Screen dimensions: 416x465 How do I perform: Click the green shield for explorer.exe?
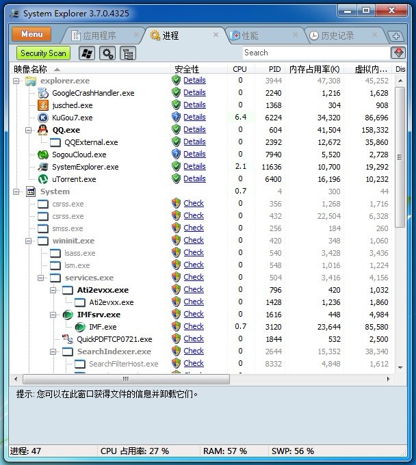click(177, 81)
